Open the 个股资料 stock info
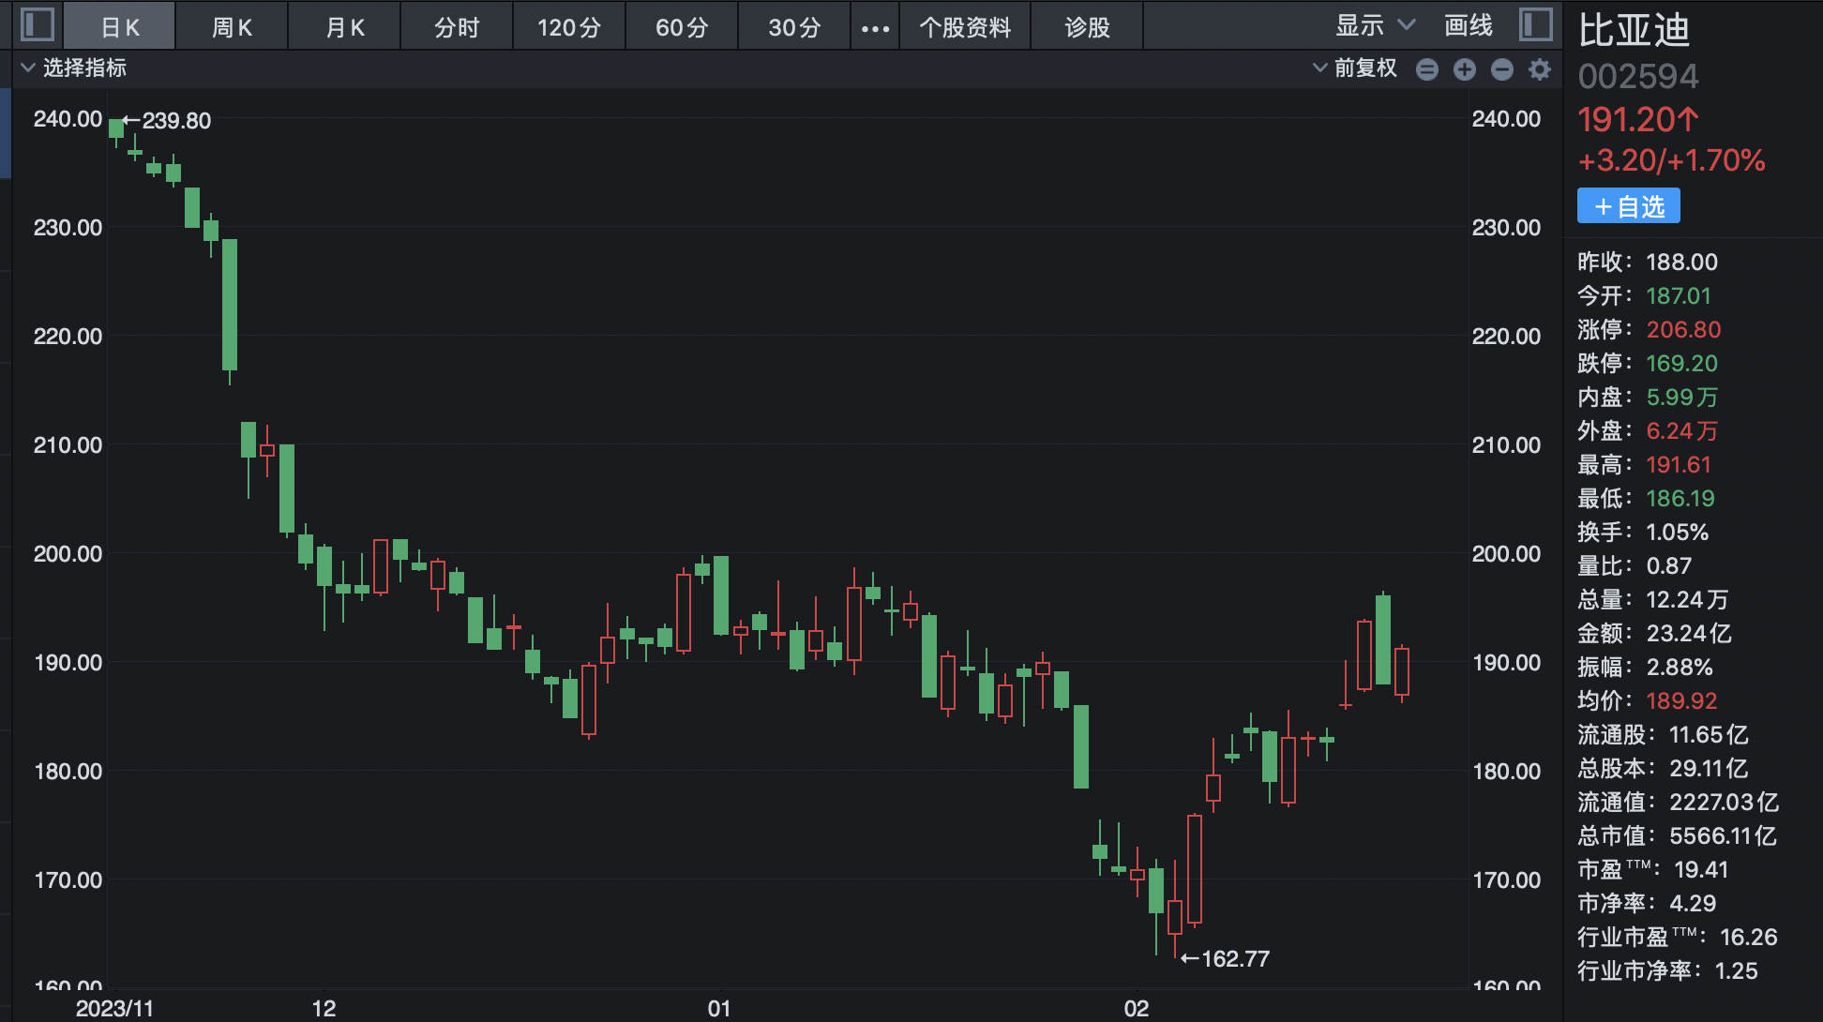The height and width of the screenshot is (1022, 1823). pyautogui.click(x=965, y=27)
